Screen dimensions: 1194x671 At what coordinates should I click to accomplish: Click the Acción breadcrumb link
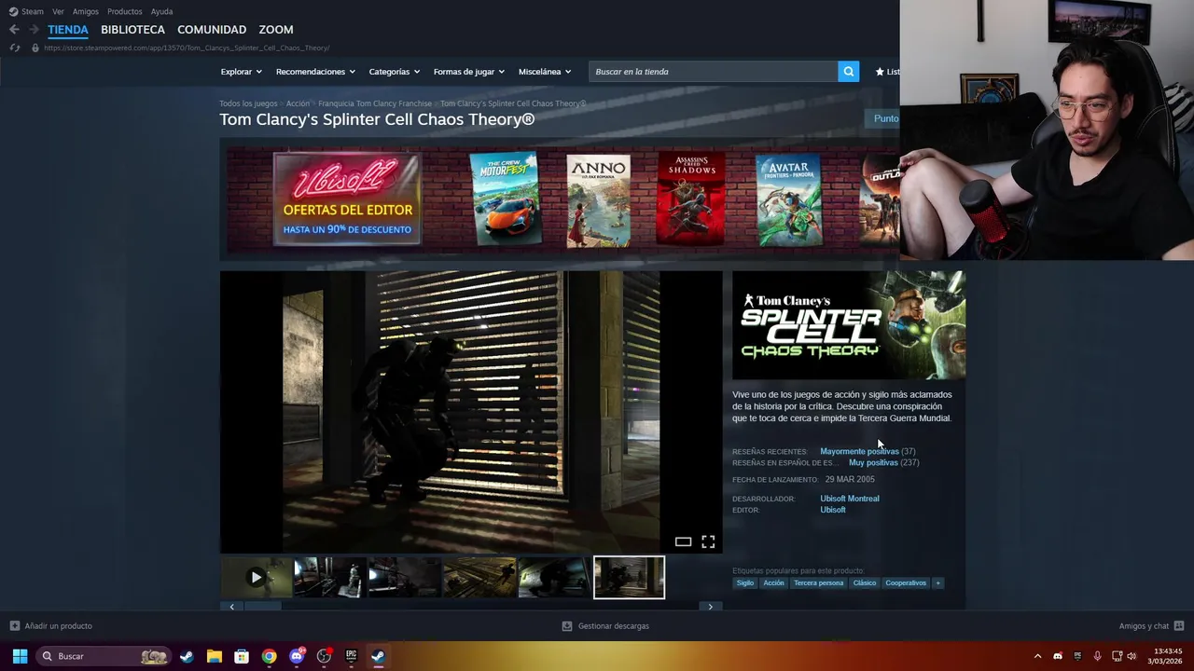pos(298,103)
